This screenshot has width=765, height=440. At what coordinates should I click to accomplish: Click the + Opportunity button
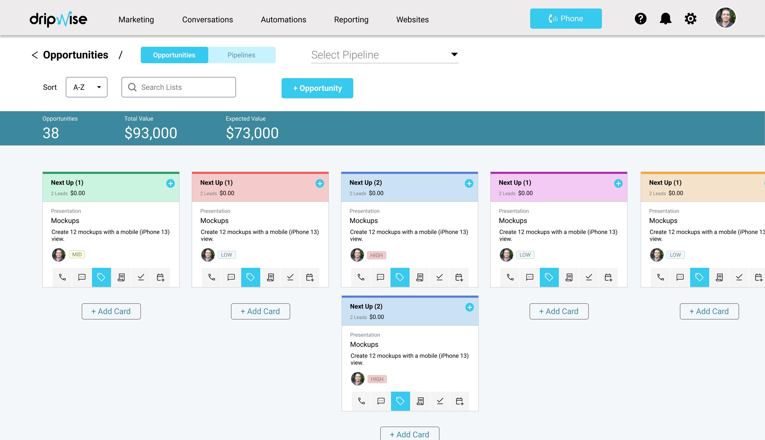(x=317, y=88)
